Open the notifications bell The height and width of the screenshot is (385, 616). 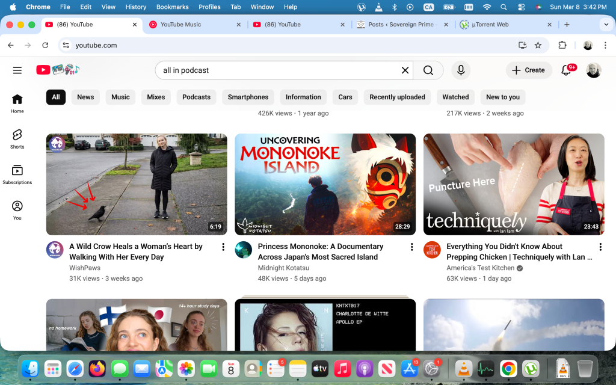tap(566, 70)
